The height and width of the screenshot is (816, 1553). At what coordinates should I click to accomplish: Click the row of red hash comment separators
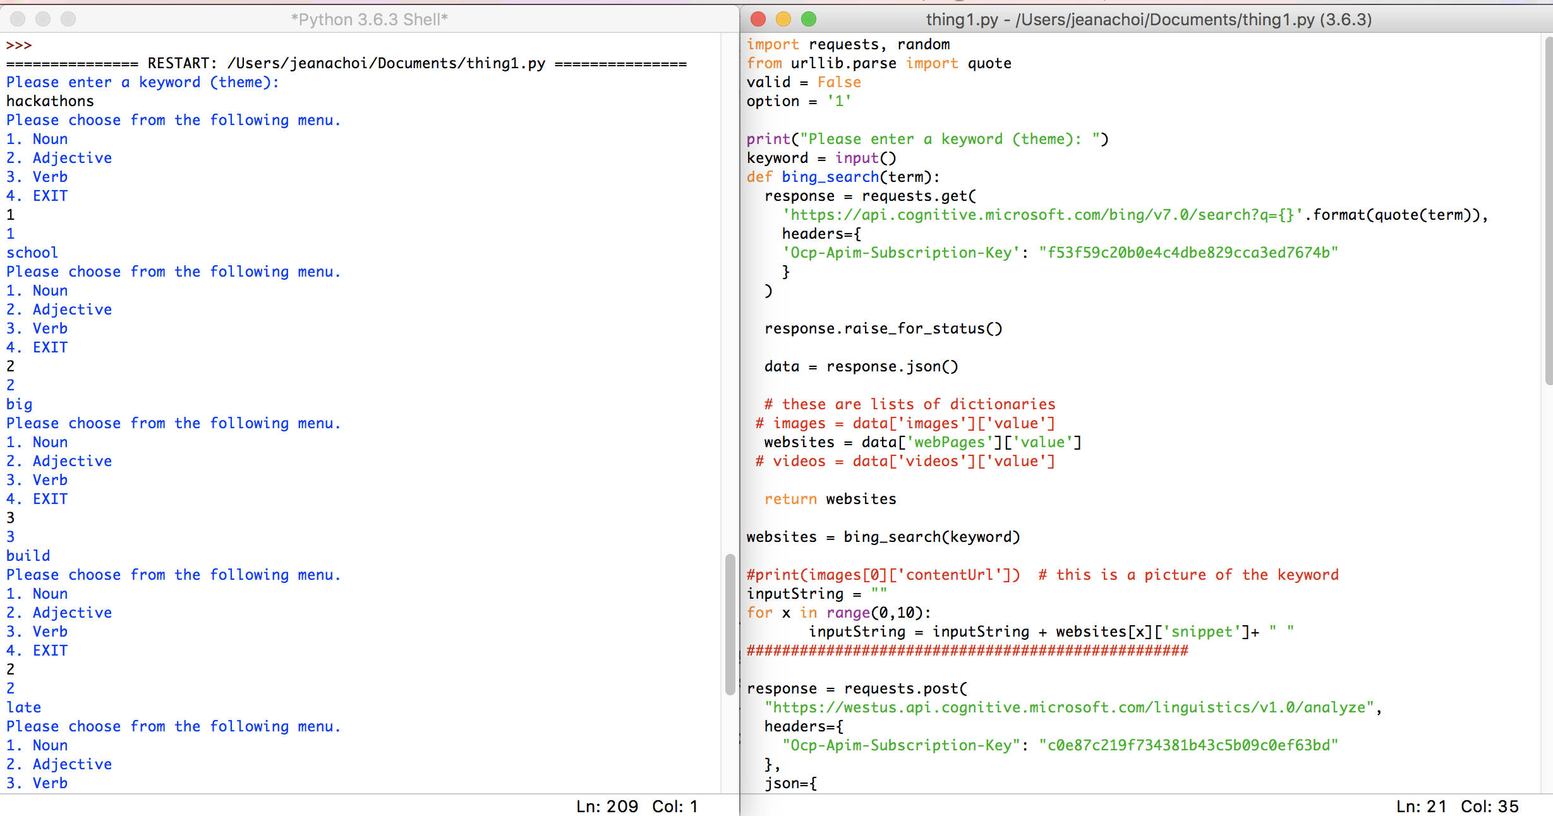pyautogui.click(x=967, y=651)
